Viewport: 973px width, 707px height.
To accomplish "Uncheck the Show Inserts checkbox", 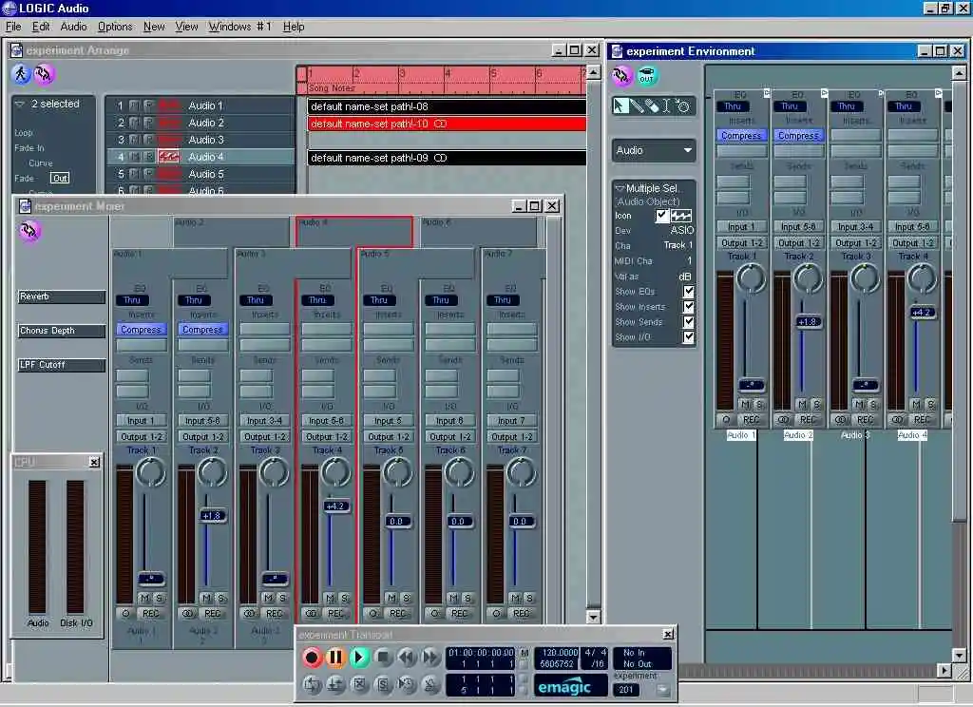I will pyautogui.click(x=688, y=307).
